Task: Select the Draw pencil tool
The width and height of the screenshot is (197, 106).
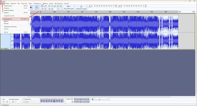Action: tap(42, 9)
